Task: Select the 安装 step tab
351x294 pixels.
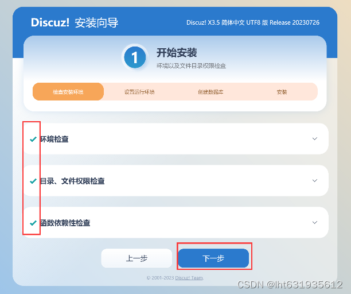Action: [282, 92]
